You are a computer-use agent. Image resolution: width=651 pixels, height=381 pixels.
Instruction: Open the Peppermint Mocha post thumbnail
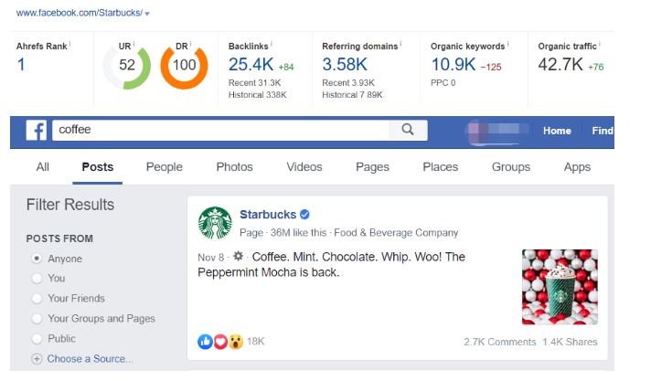tap(560, 287)
